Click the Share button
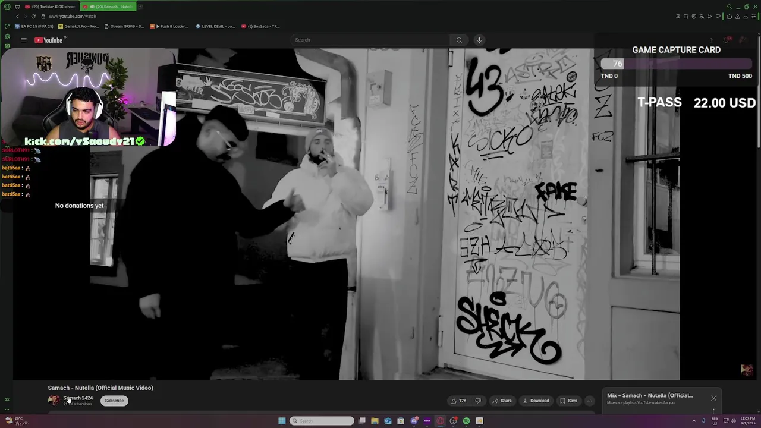This screenshot has height=428, width=761. (x=502, y=401)
